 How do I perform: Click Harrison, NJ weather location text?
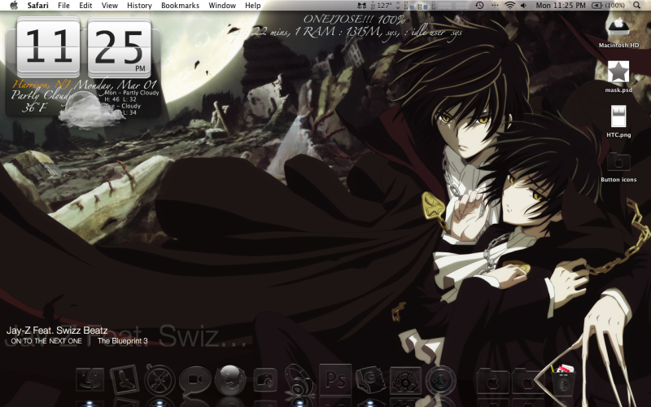pos(42,85)
